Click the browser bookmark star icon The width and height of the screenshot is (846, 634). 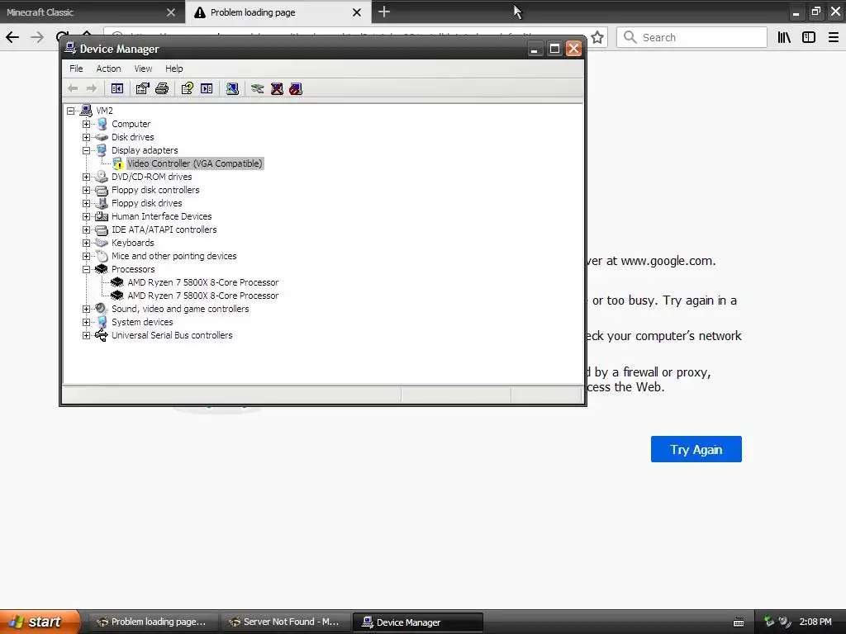coord(597,37)
